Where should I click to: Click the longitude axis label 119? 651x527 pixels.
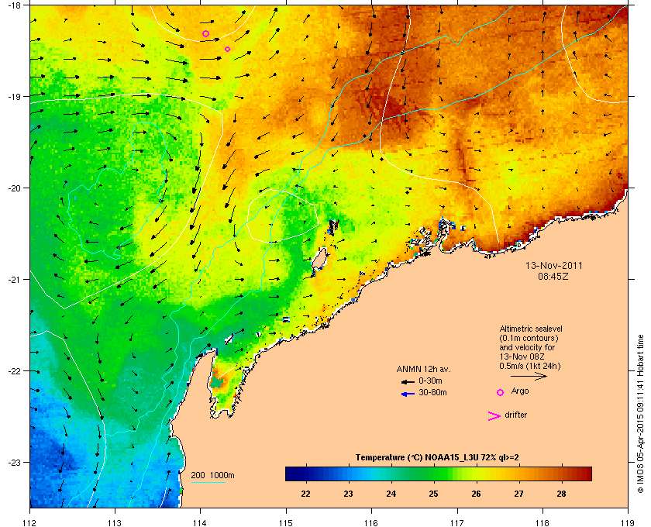coord(628,523)
